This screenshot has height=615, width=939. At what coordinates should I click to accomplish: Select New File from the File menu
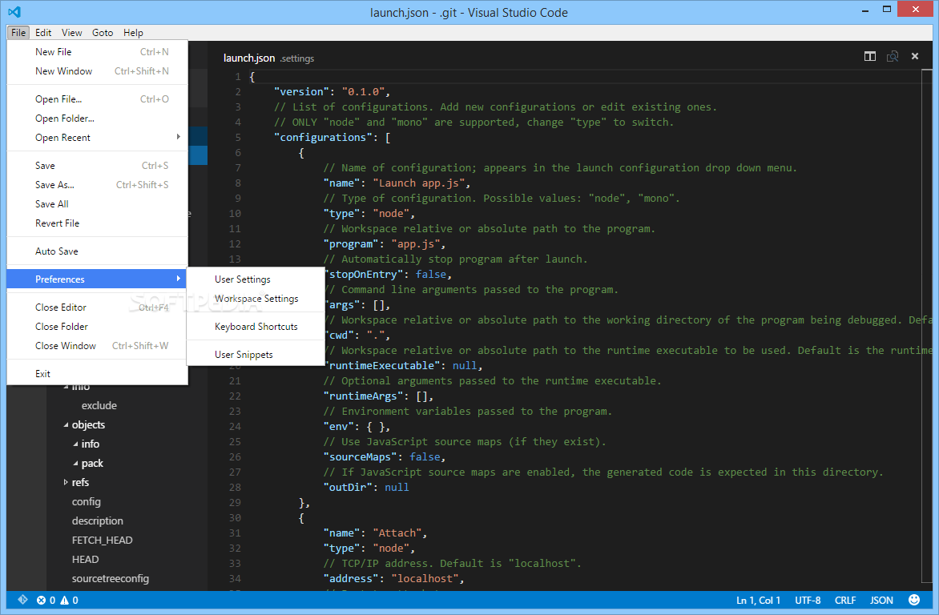coord(98,52)
